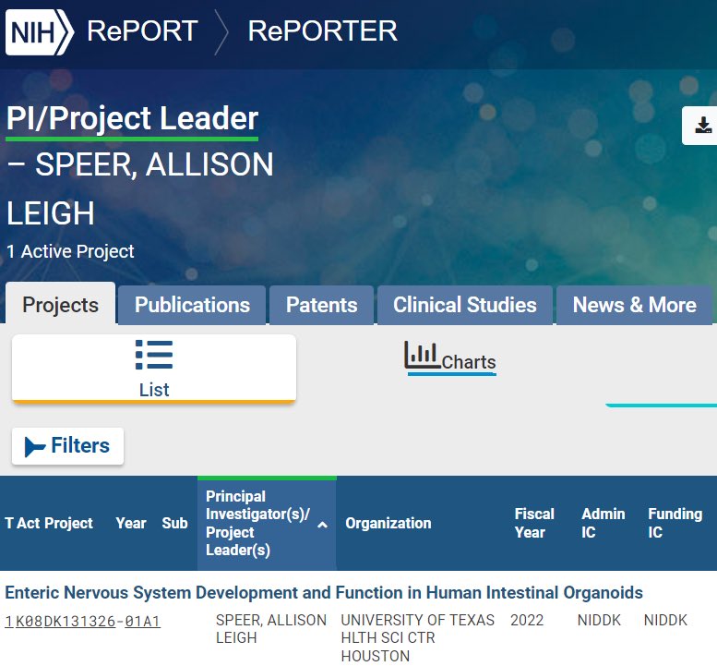This screenshot has width=717, height=666.
Task: Open the News & More tab
Action: pos(634,305)
